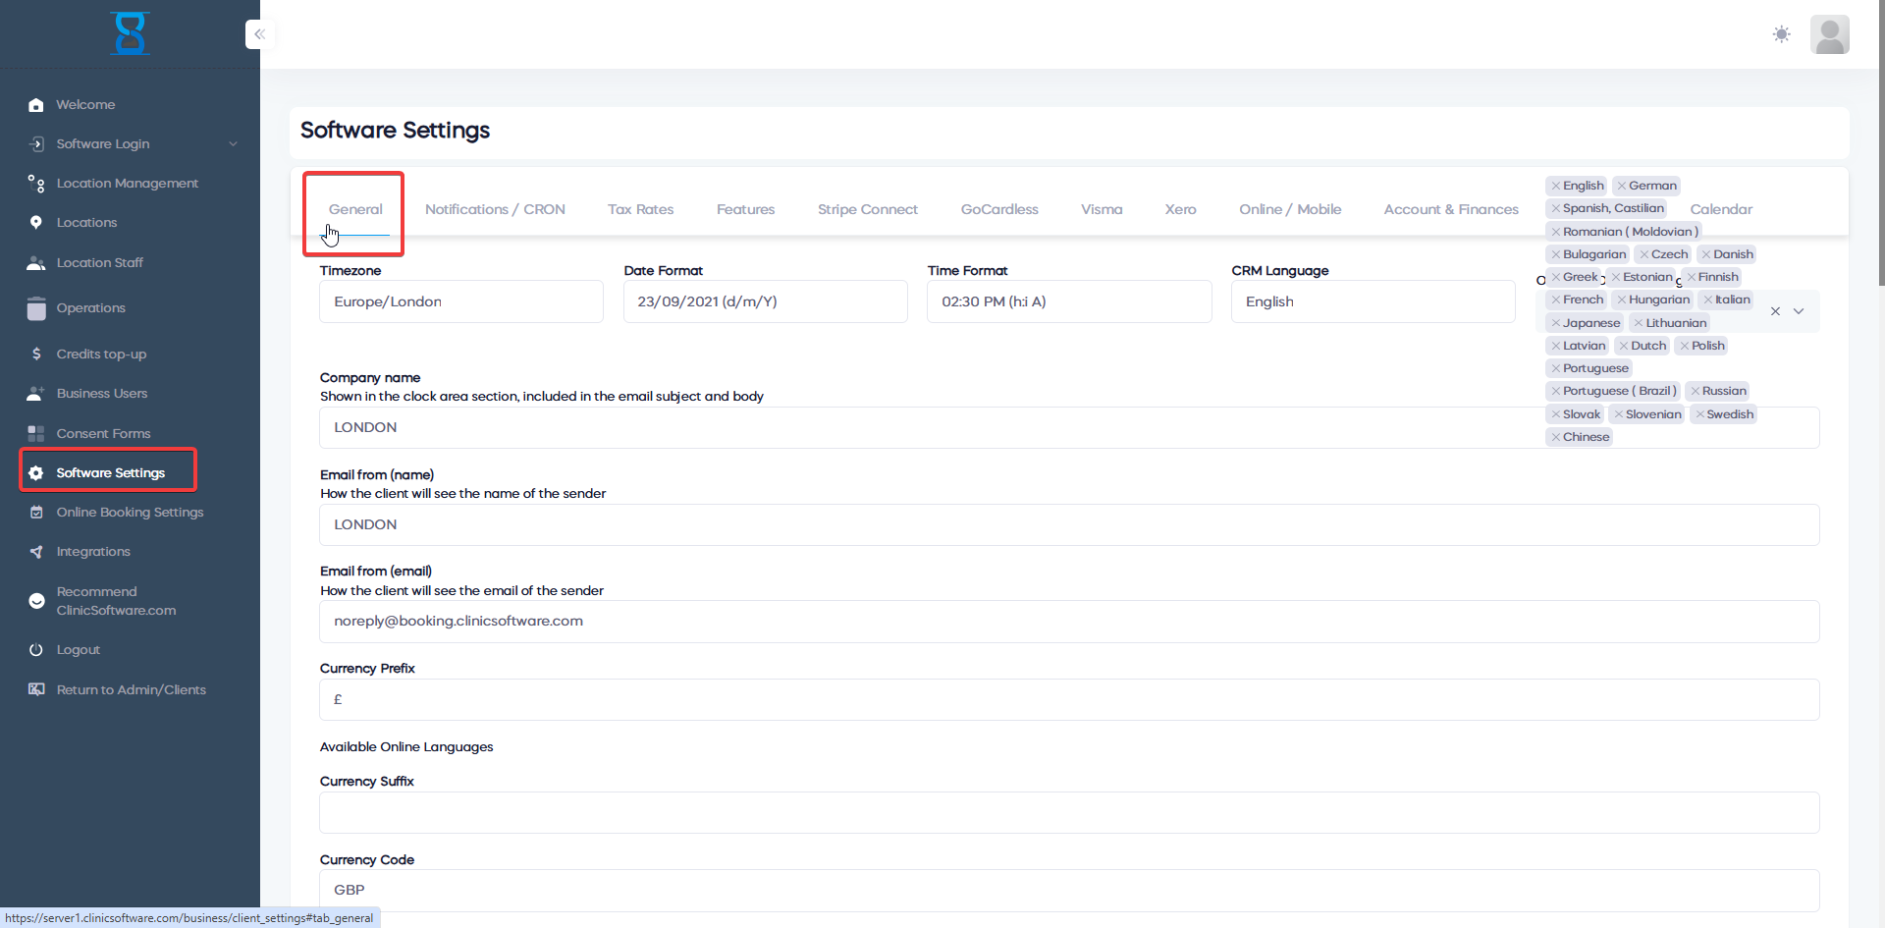Click the Logout power icon
Viewport: 1885px width, 928px height.
[36, 650]
